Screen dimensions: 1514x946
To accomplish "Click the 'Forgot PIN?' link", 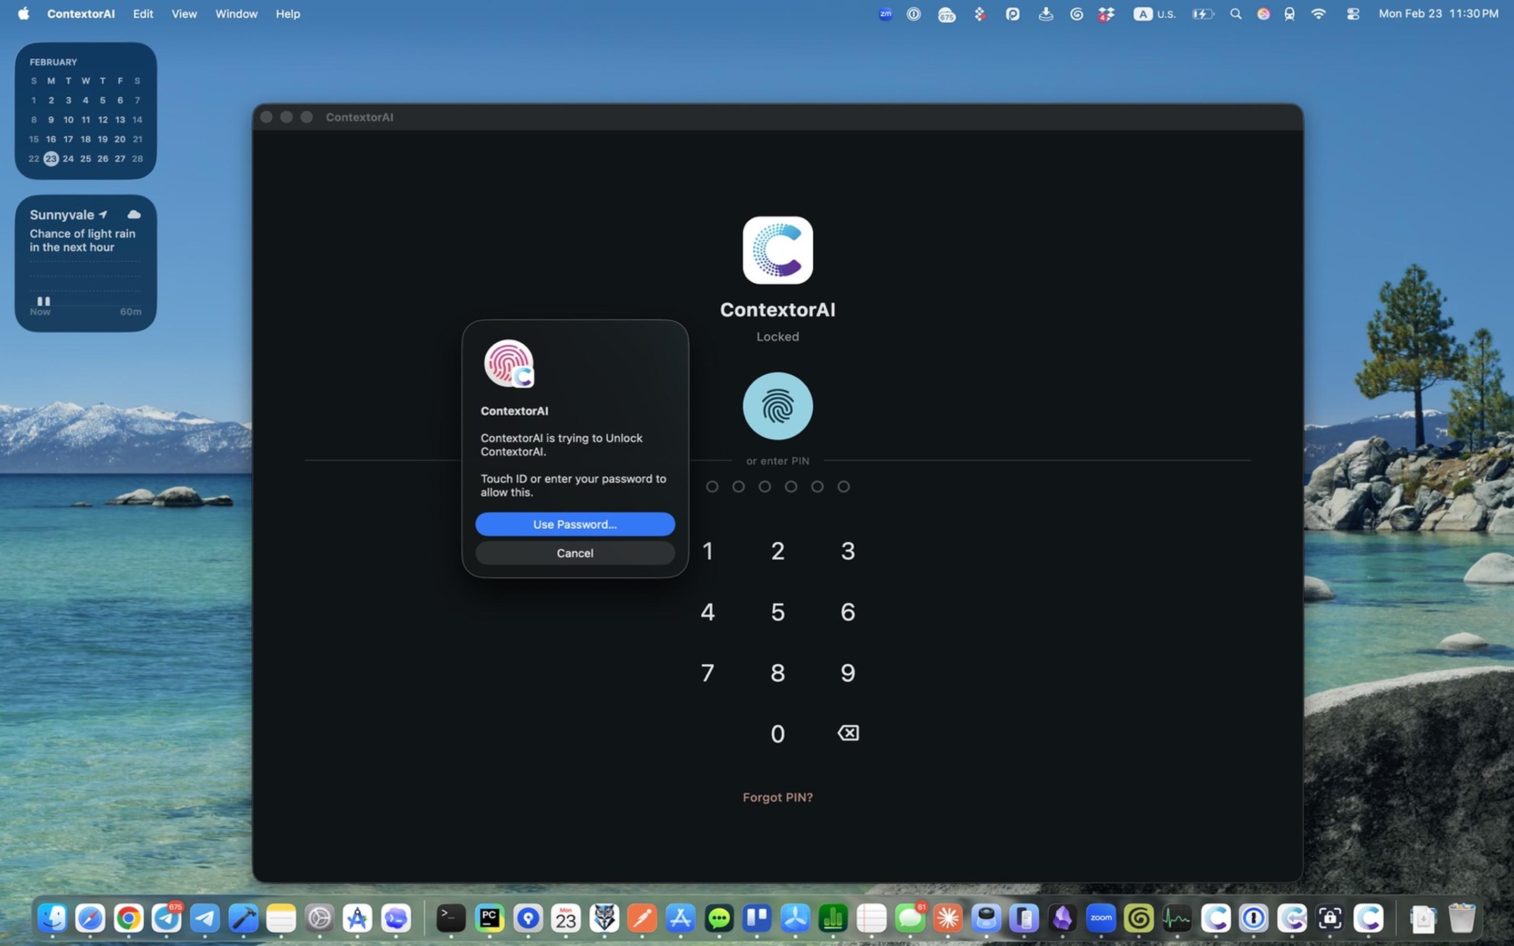I will [777, 797].
